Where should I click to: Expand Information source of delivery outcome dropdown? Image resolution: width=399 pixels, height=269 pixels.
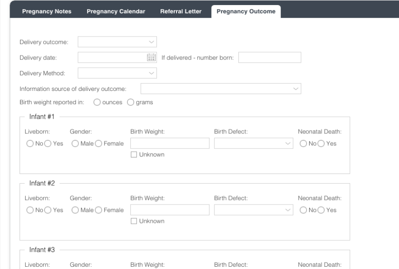pos(221,88)
